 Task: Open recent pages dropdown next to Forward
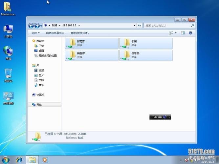click(41, 26)
